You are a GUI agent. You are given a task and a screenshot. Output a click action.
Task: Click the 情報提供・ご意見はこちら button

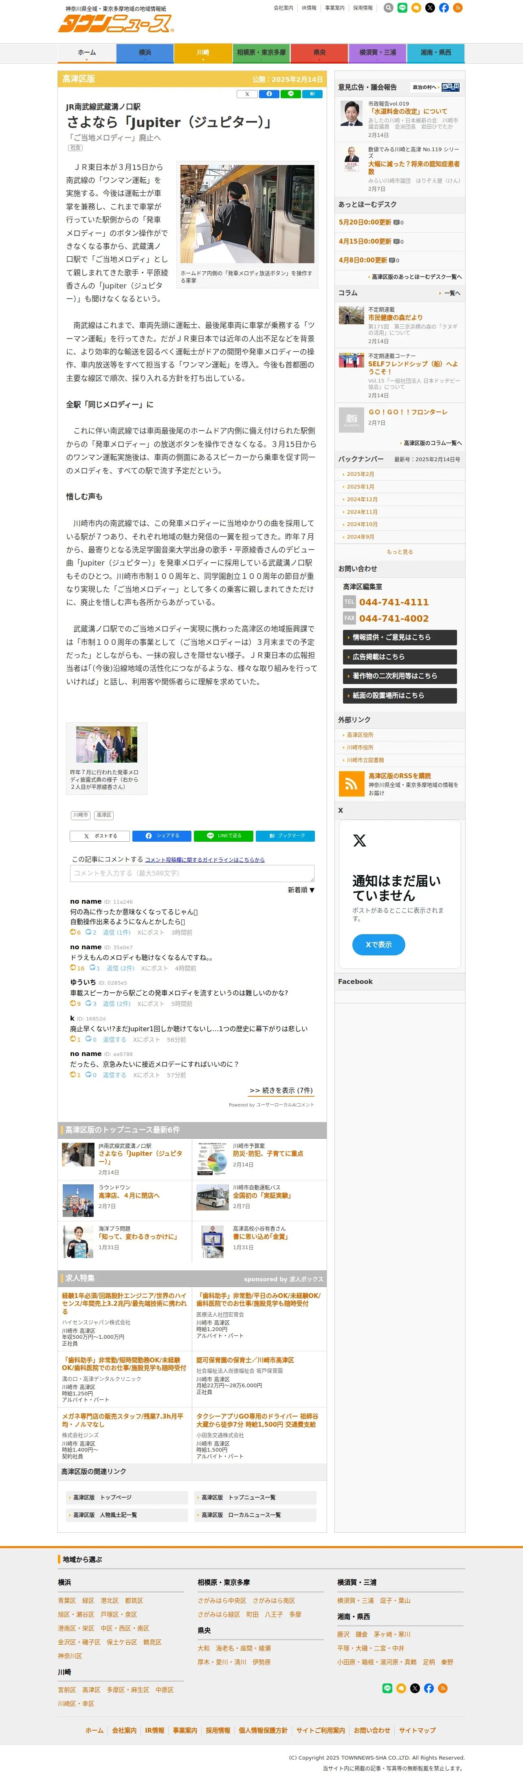click(x=400, y=638)
